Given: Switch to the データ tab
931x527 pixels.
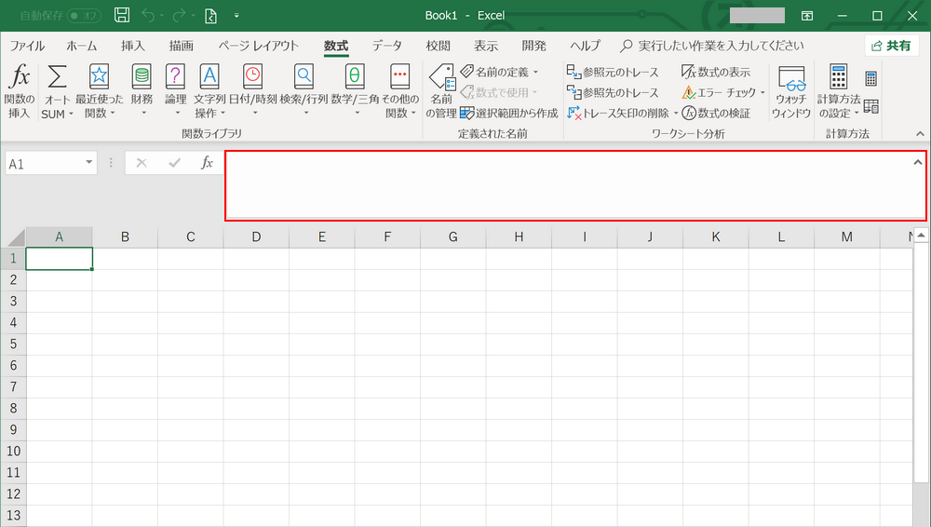Looking at the screenshot, I should (x=386, y=46).
